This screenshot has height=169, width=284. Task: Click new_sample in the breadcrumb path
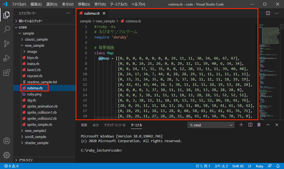tap(105, 21)
